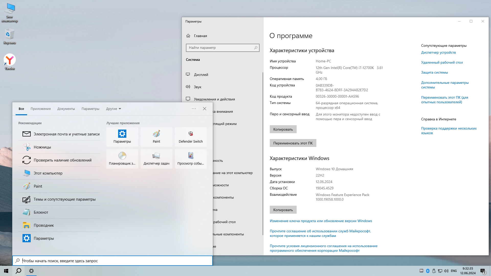Switch to the «Приложения» tab
Image resolution: width=491 pixels, height=276 pixels.
[x=40, y=109]
